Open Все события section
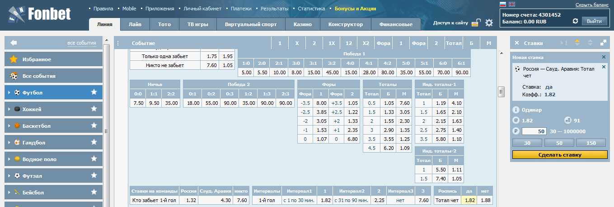 pos(53,76)
